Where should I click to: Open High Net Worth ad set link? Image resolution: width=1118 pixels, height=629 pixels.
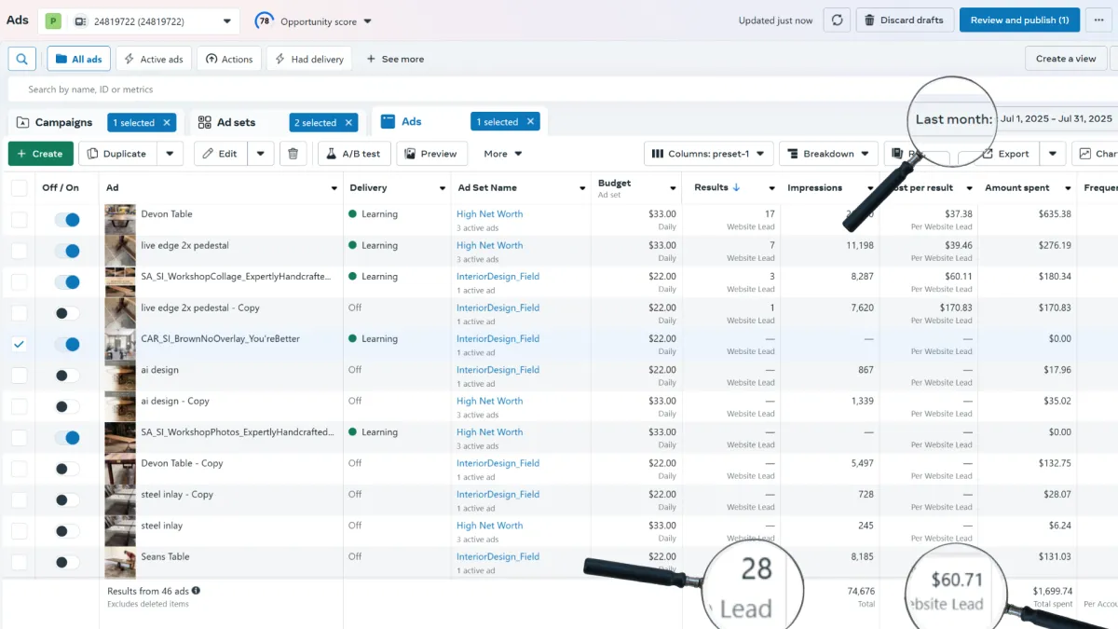489,214
